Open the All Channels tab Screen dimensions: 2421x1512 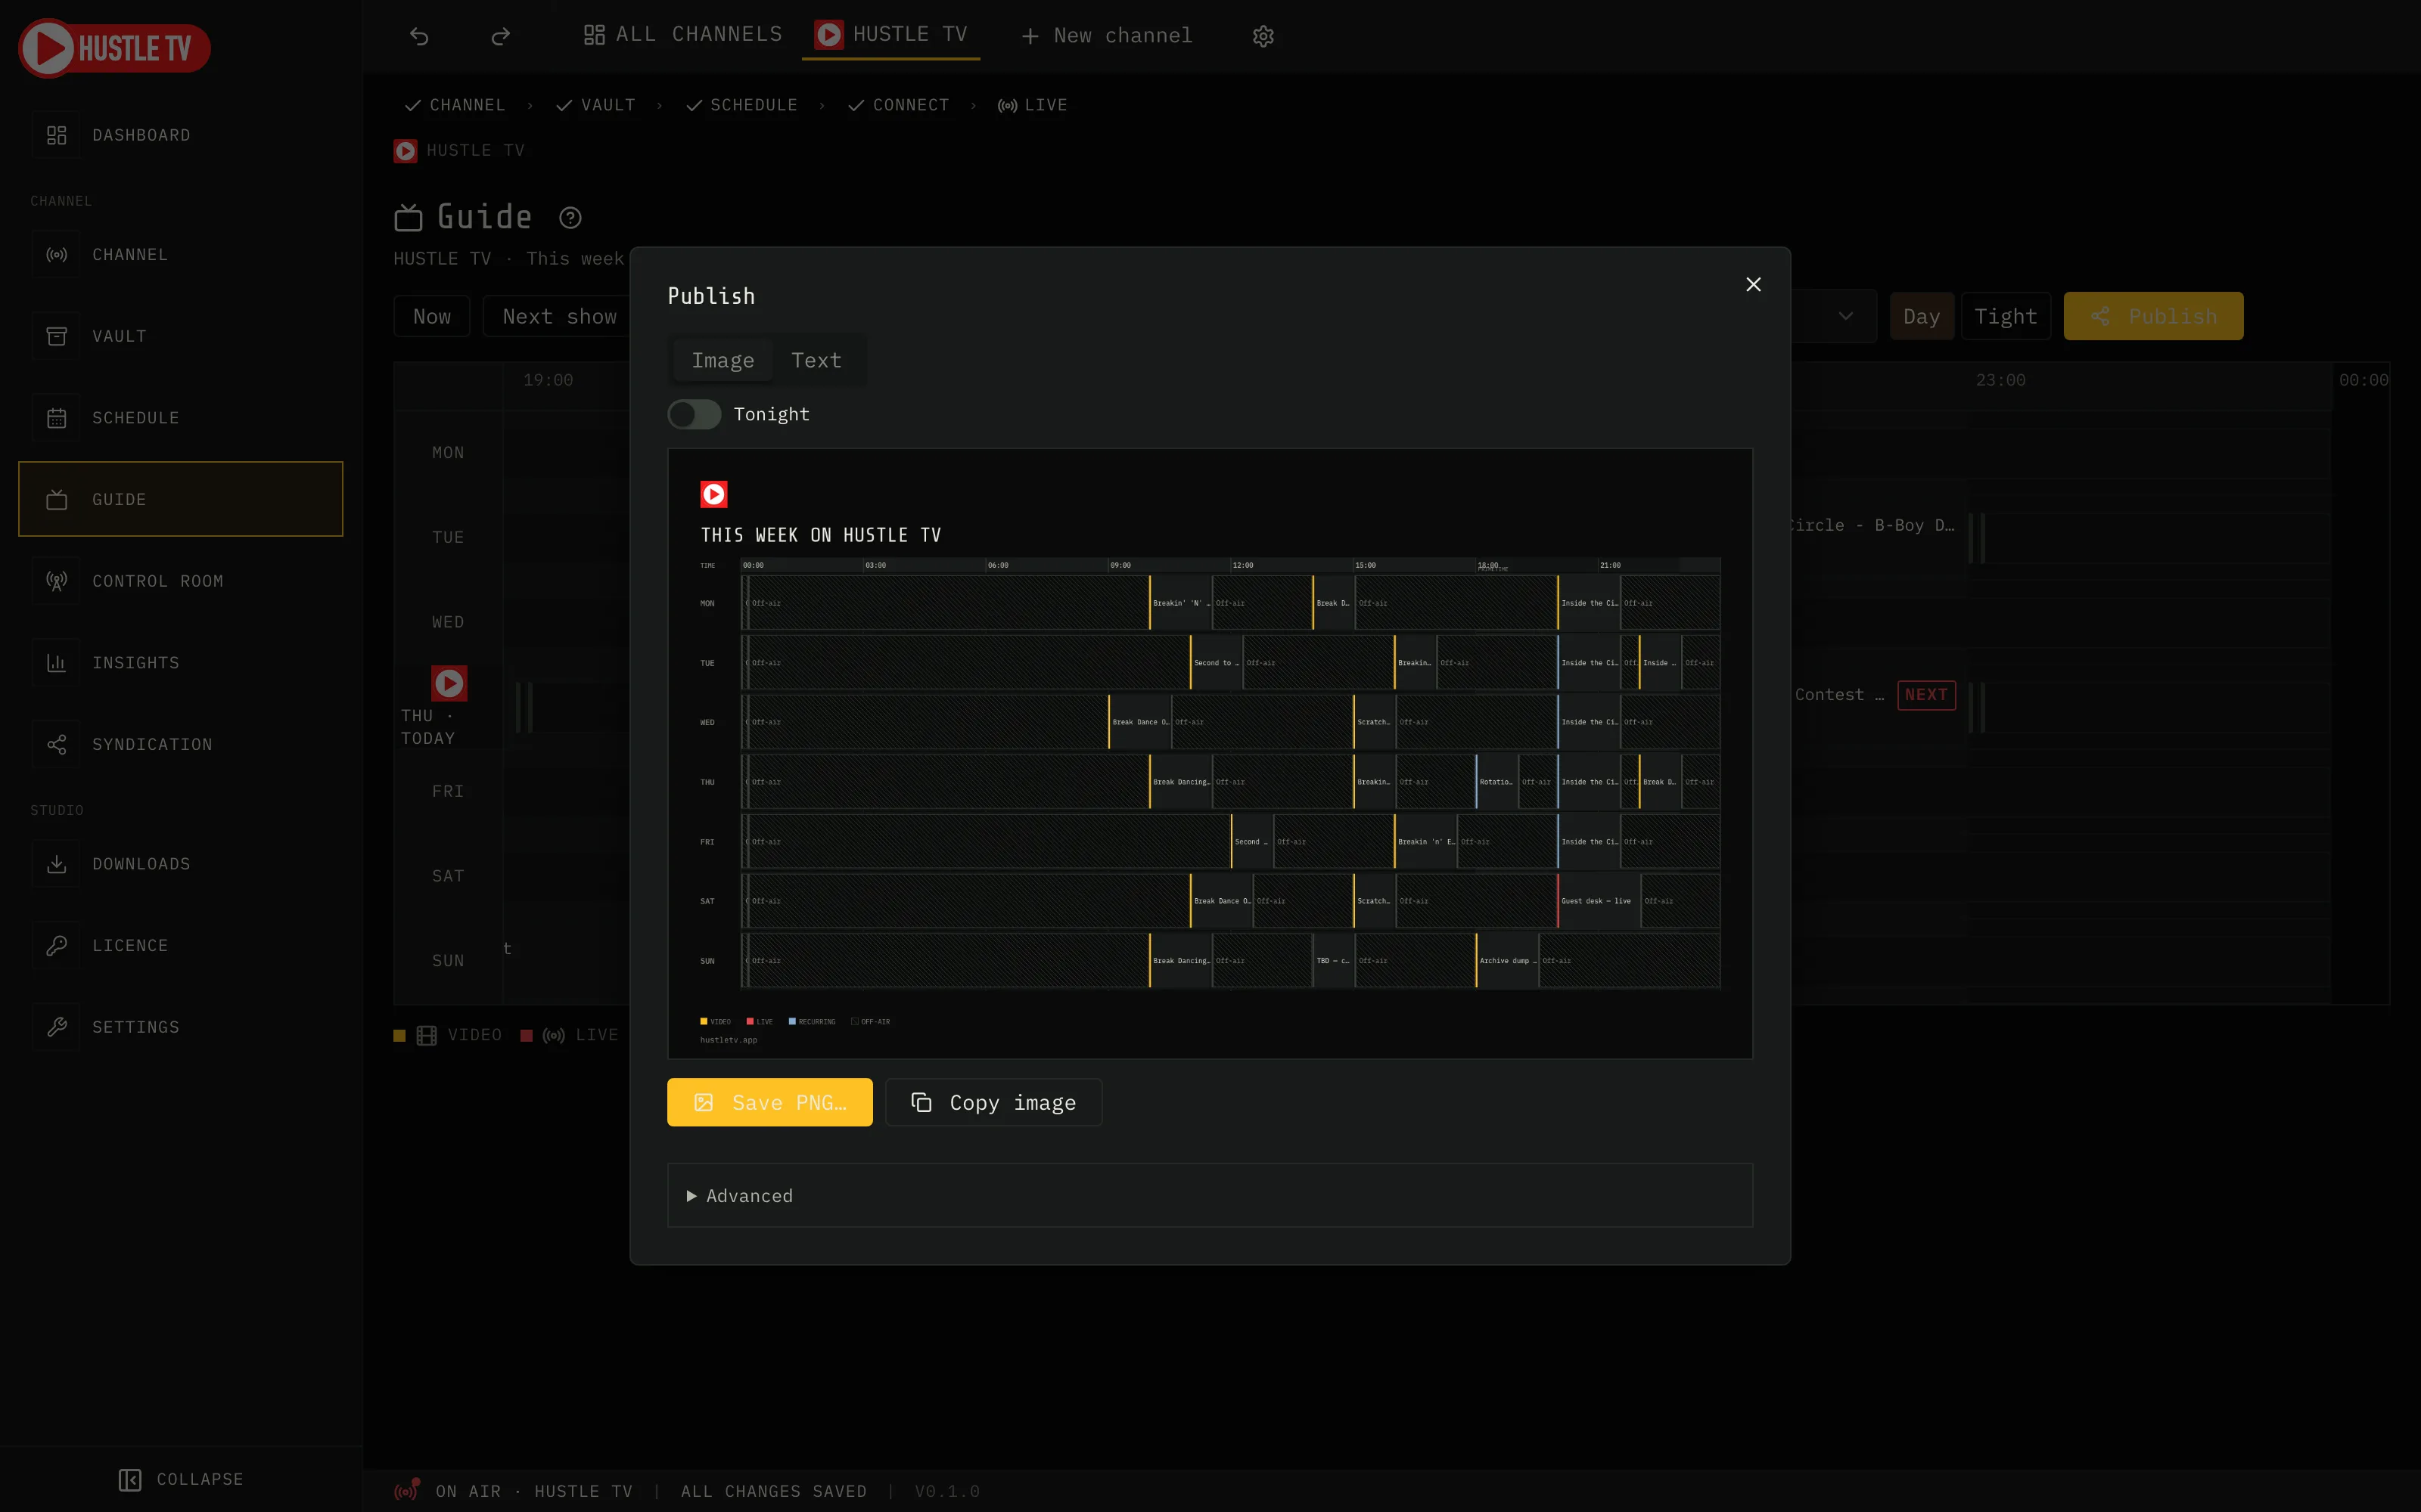coord(683,35)
